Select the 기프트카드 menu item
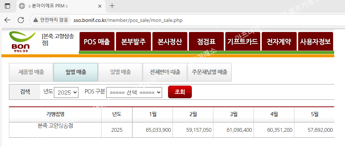 tap(243, 41)
